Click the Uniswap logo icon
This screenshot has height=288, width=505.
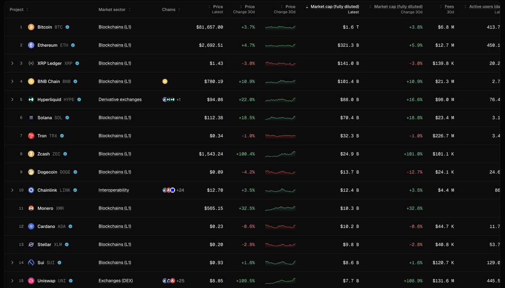click(31, 280)
